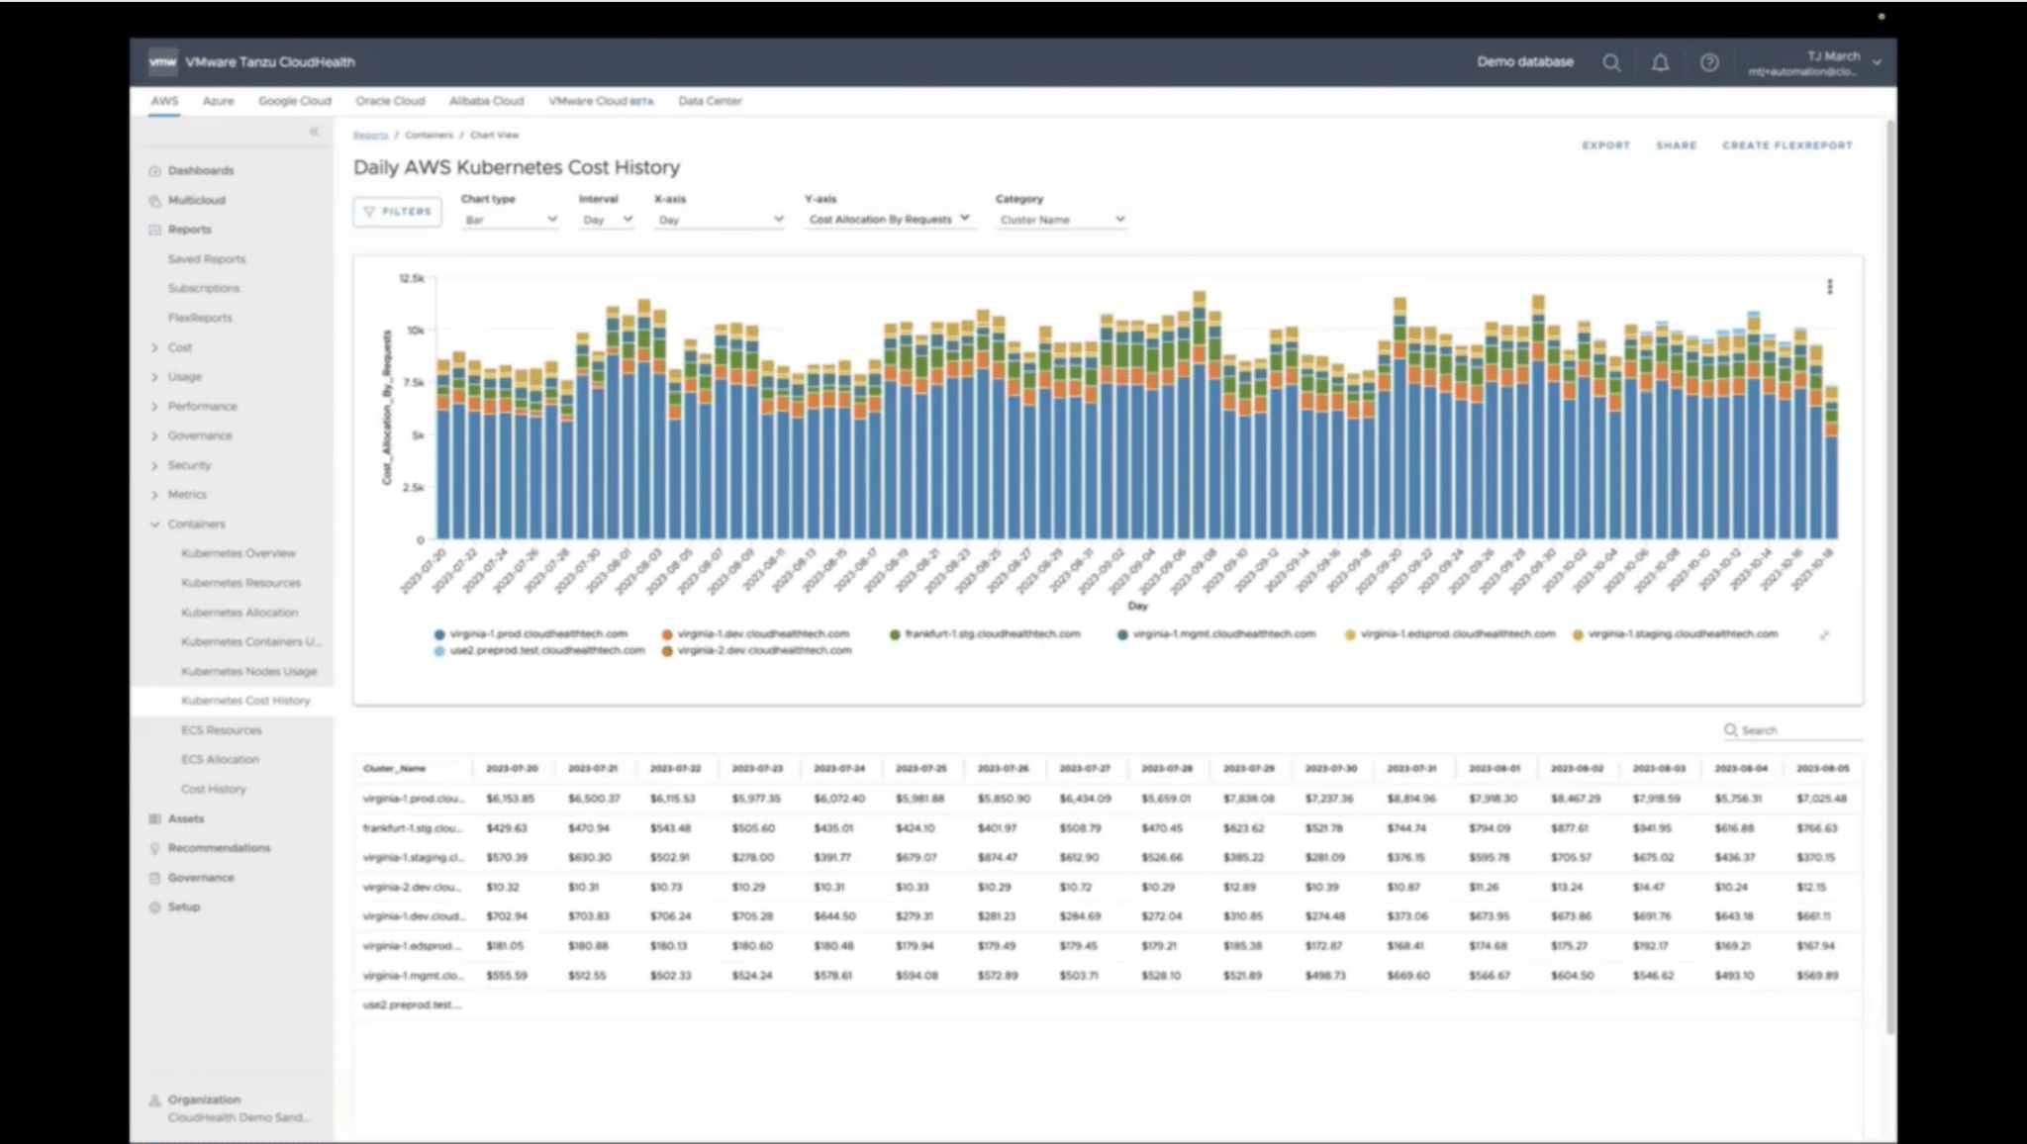Toggle virginia-1.mgmt legend series visibility
2027x1144 pixels.
point(1122,634)
